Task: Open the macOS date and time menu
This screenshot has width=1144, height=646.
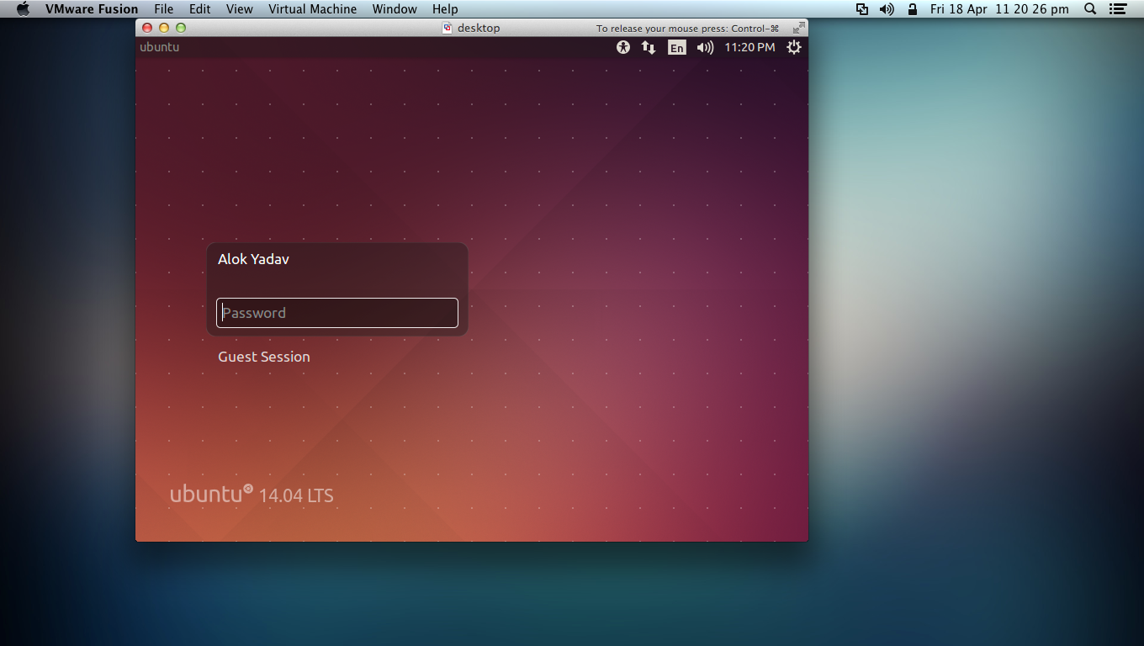Action: tap(999, 9)
